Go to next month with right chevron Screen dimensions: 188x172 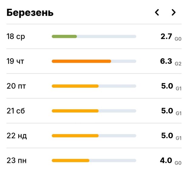pyautogui.click(x=173, y=12)
